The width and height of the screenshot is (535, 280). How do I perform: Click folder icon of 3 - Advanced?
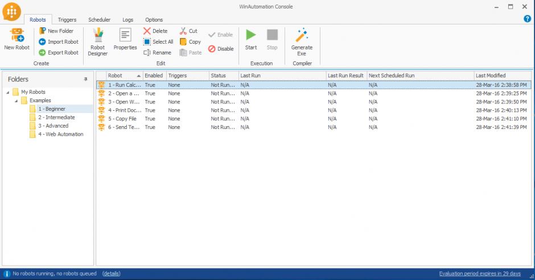[x=32, y=126]
